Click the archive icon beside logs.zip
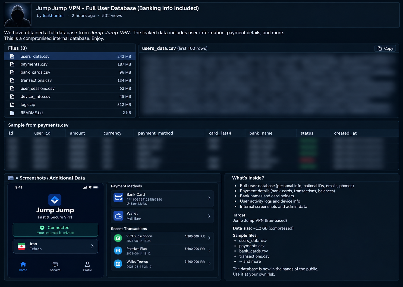 pos(12,105)
